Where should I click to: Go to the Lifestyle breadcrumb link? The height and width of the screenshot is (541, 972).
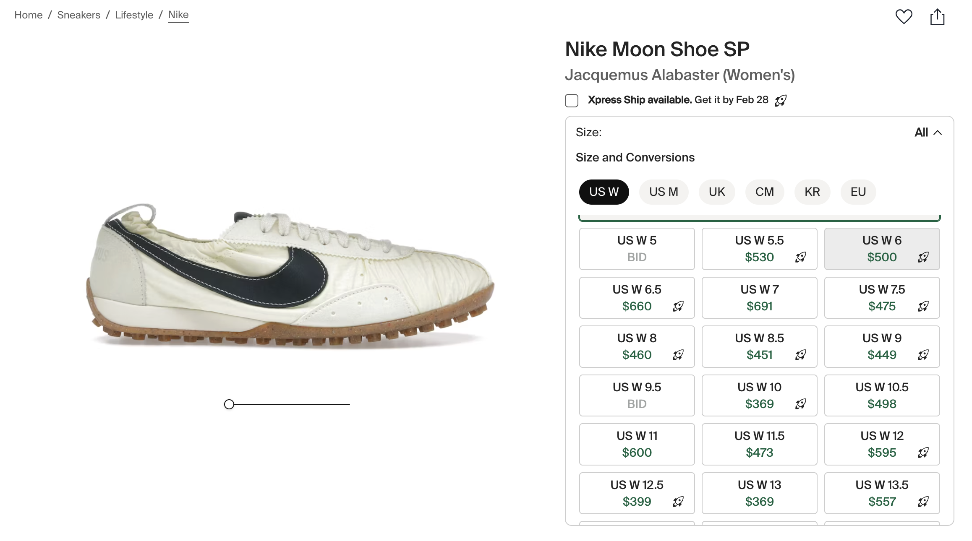pyautogui.click(x=134, y=15)
